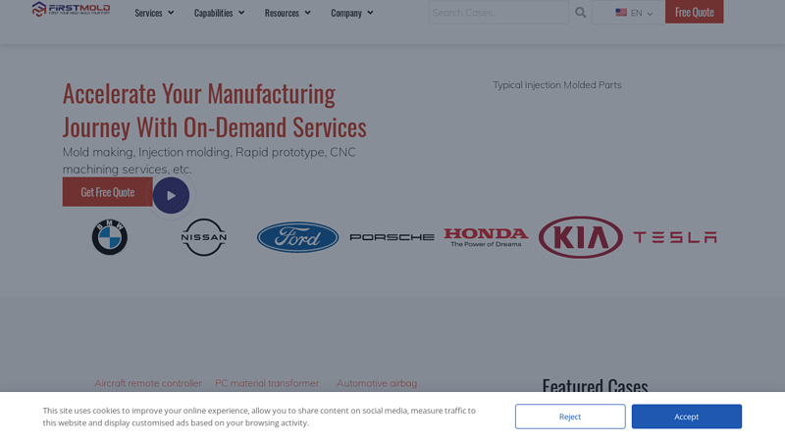Click the search magnifier icon

point(580,13)
